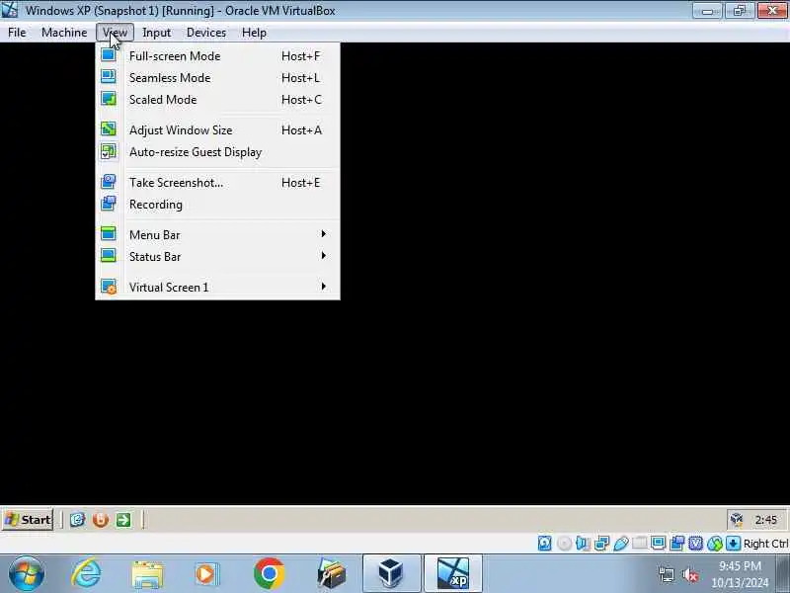
Task: Open Windows Explorer folder on taskbar
Action: [147, 574]
